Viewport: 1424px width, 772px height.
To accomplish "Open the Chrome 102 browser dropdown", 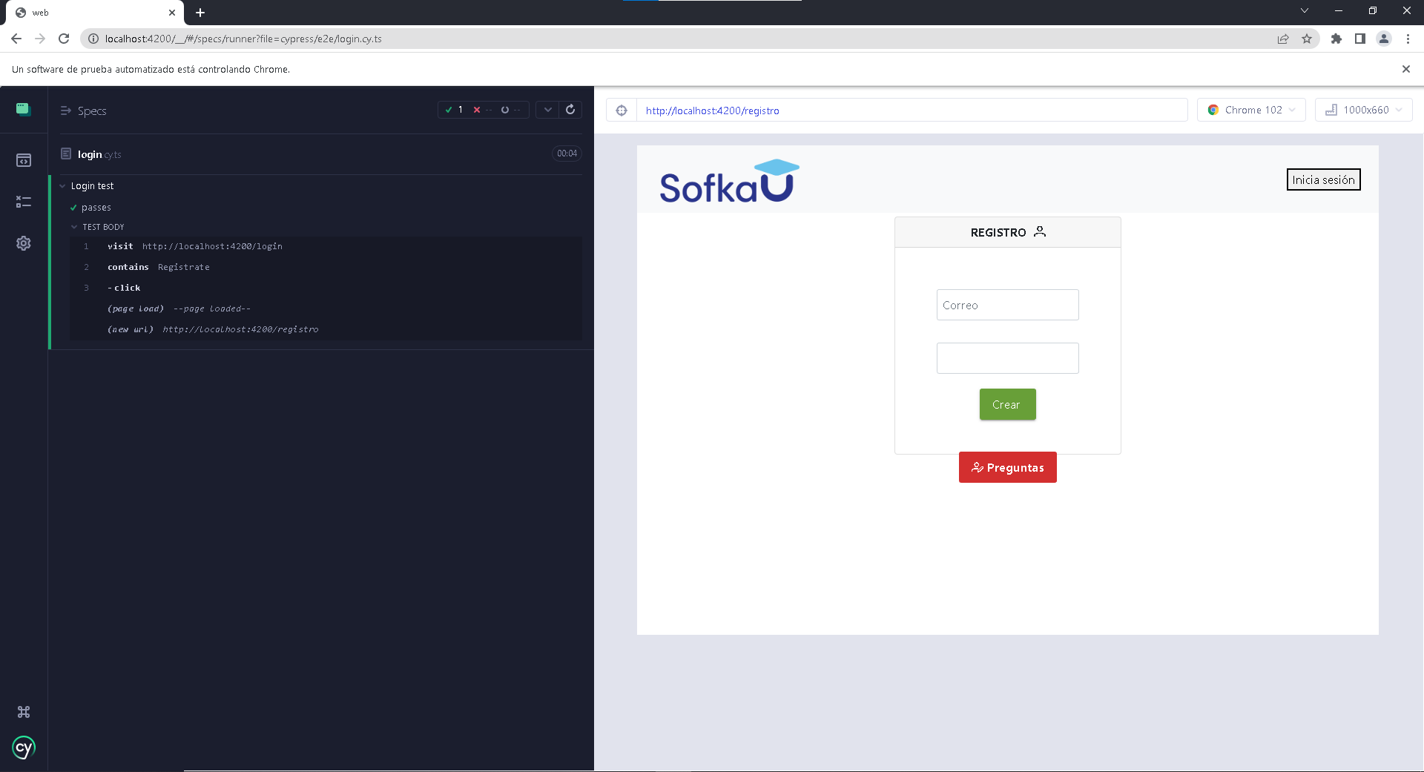I will 1250,109.
